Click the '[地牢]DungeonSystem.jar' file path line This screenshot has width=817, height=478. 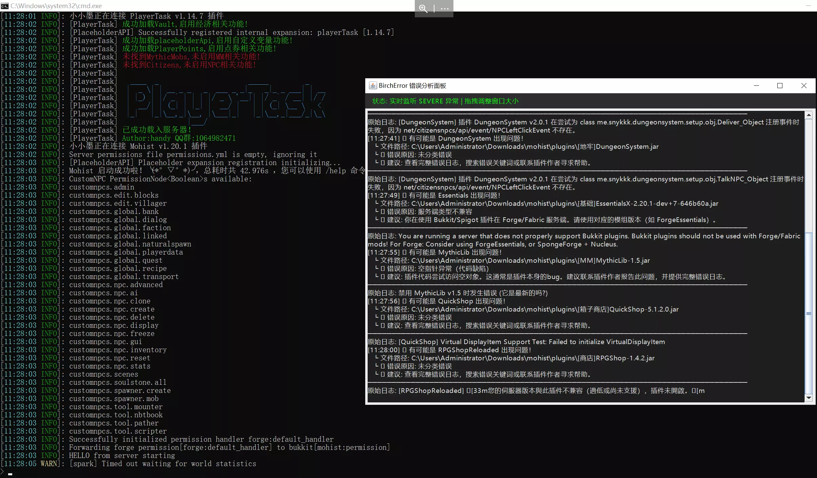[517, 146]
